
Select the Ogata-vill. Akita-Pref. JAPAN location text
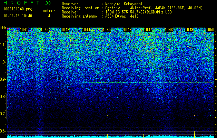click(154, 8)
